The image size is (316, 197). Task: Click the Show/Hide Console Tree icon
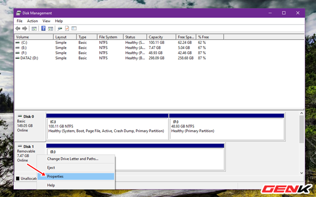click(x=34, y=29)
